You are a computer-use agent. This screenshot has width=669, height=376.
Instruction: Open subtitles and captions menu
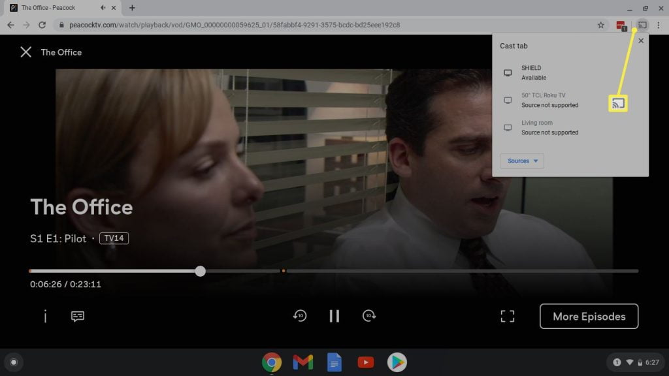pos(77,316)
